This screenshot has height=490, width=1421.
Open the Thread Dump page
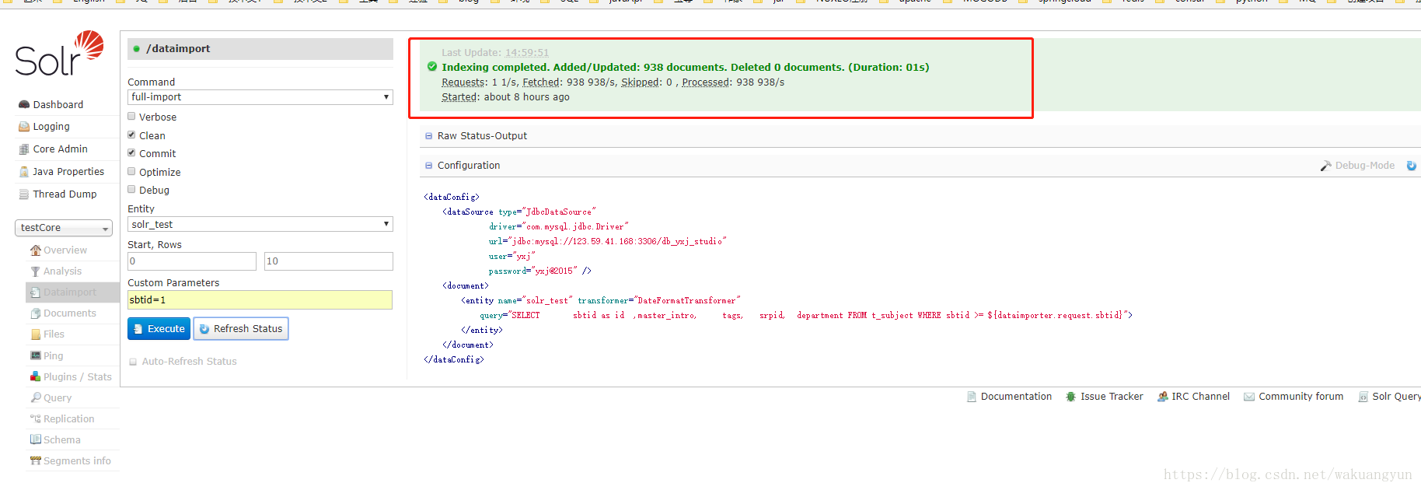point(65,194)
